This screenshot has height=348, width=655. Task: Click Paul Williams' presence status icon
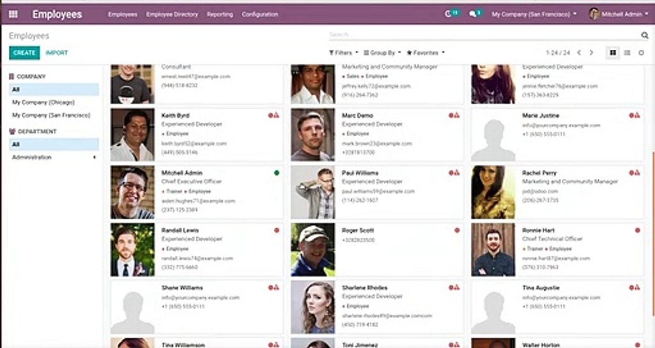point(454,173)
